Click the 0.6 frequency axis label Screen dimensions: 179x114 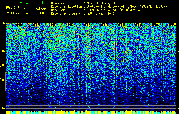(3, 108)
